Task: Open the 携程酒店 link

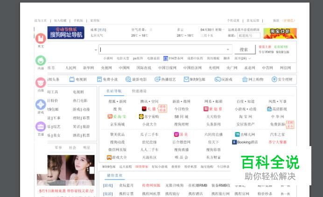Action: pos(195,194)
